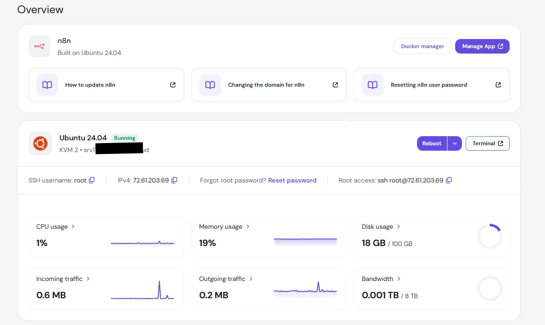Image resolution: width=545 pixels, height=325 pixels.
Task: Expand Disk usage details chevron
Action: tap(399, 227)
